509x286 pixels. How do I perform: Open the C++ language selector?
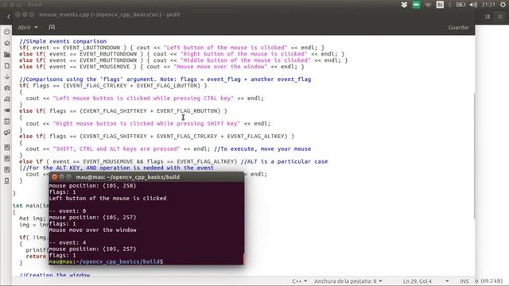point(299,281)
